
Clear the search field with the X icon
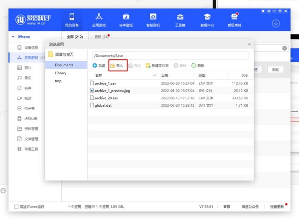coord(285,48)
